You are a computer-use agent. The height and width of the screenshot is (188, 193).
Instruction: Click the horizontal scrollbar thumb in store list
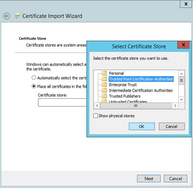click(x=135, y=105)
